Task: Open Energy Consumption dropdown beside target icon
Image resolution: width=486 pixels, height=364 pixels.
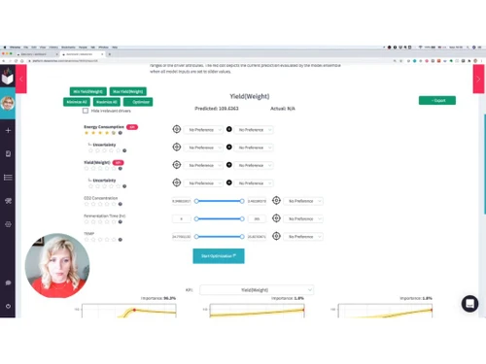Action: 203,130
